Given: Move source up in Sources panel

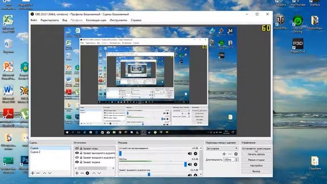Looking at the screenshot, I should 94,173.
